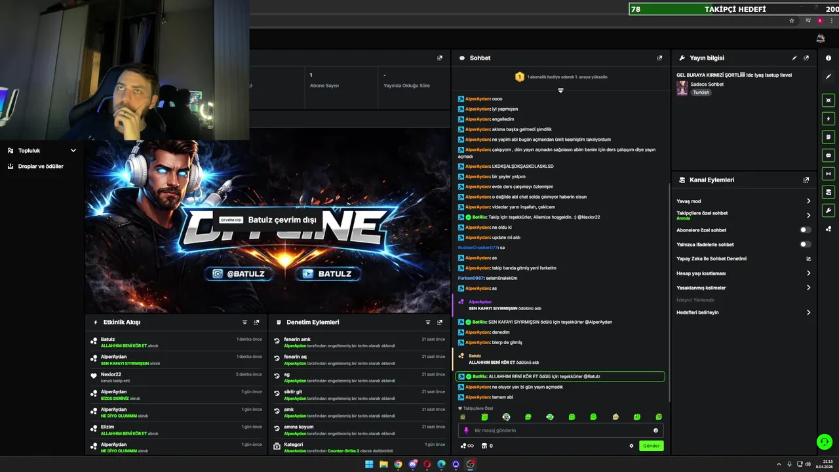The height and width of the screenshot is (472, 839).
Task: Click in the 'Bir mesaj gönderin' field
Action: point(560,431)
